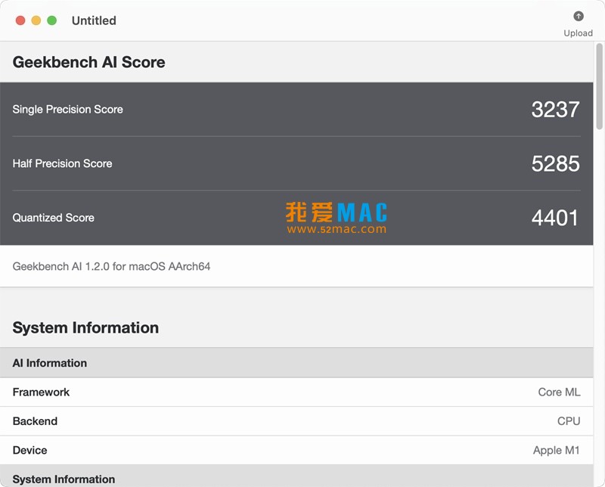Click the Upload label in the toolbar
Screen dimensions: 605x487
coord(578,33)
